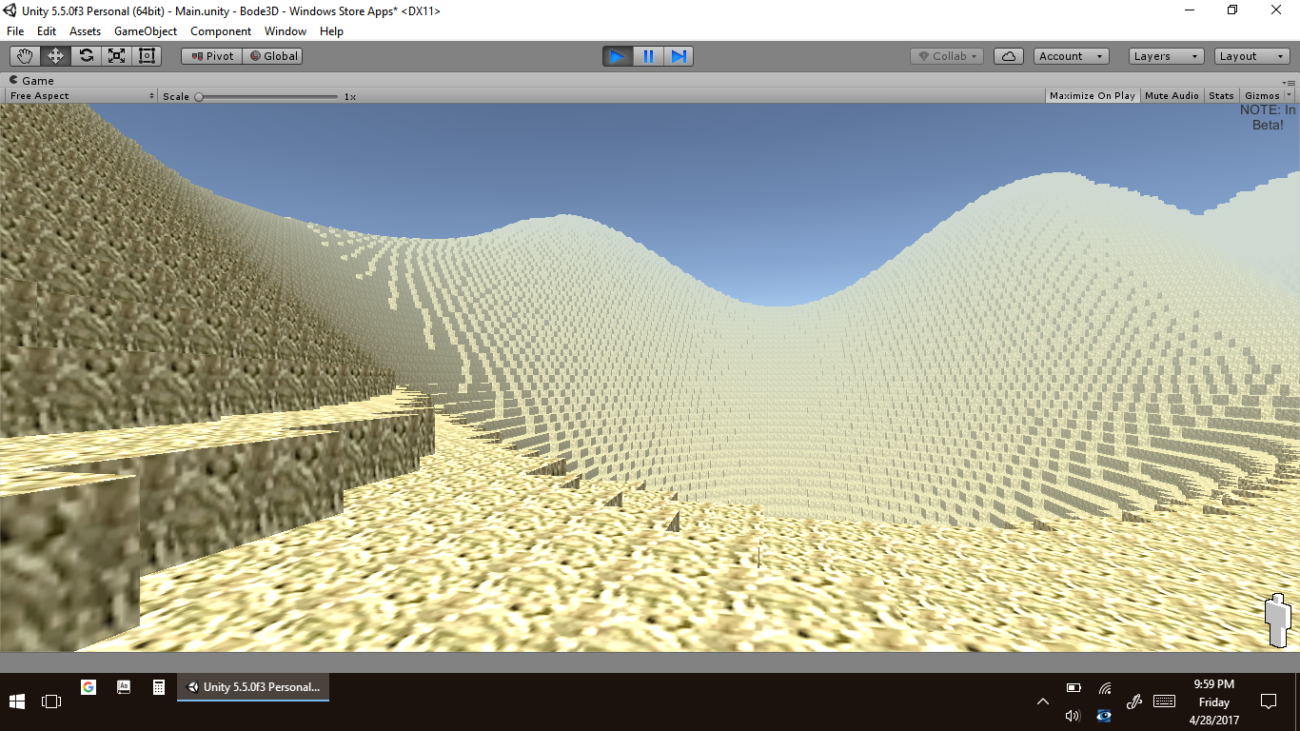Image resolution: width=1300 pixels, height=731 pixels.
Task: Toggle Global handle rotation
Action: pos(273,56)
